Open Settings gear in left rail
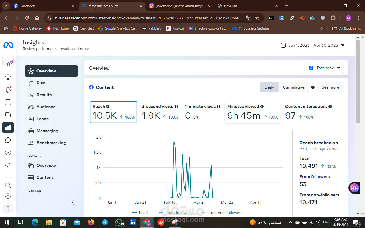The width and height of the screenshot is (365, 228). click(x=8, y=196)
